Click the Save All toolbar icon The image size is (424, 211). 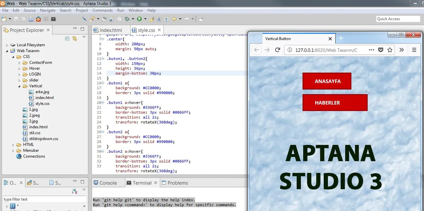[x=24, y=19]
